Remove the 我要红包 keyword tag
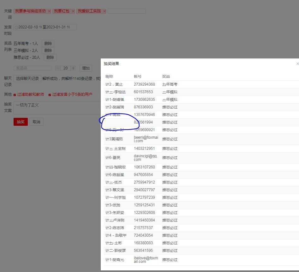 73,11
